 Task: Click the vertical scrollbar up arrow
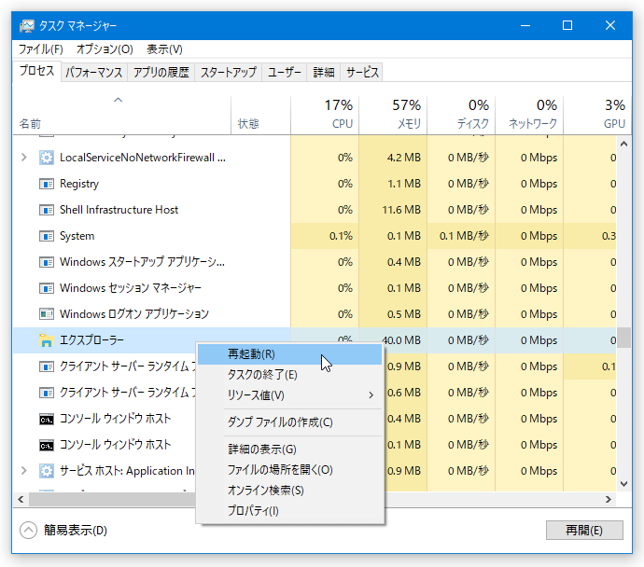(623, 144)
